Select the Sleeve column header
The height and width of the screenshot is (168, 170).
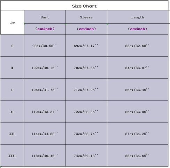(86, 17)
